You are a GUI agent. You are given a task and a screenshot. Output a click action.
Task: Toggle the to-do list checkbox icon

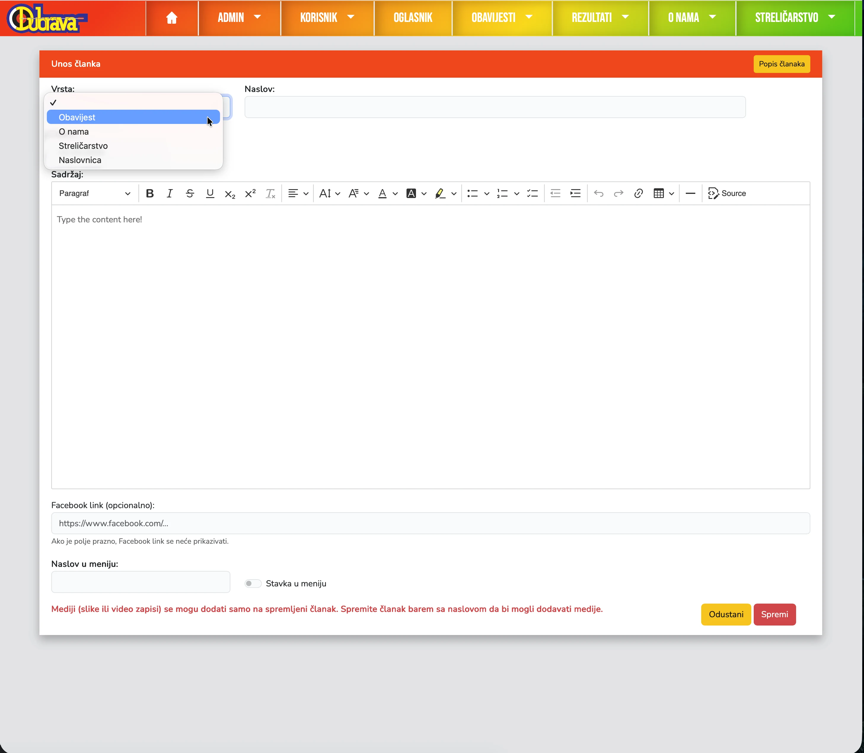click(x=532, y=193)
